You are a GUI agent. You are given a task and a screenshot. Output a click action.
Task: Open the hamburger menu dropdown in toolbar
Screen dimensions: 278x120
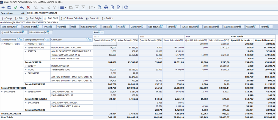pyautogui.click(x=63, y=7)
